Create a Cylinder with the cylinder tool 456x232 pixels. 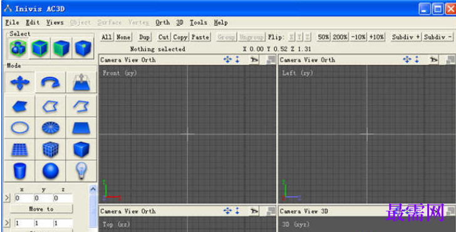click(x=19, y=171)
